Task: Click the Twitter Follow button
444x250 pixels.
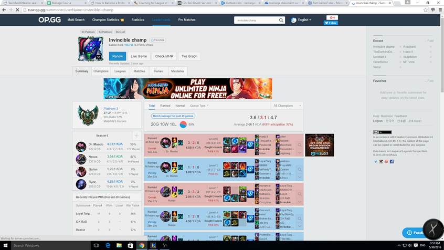Action: [331, 23]
